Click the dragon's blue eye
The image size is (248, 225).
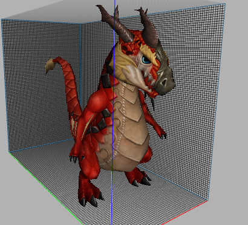[146, 60]
